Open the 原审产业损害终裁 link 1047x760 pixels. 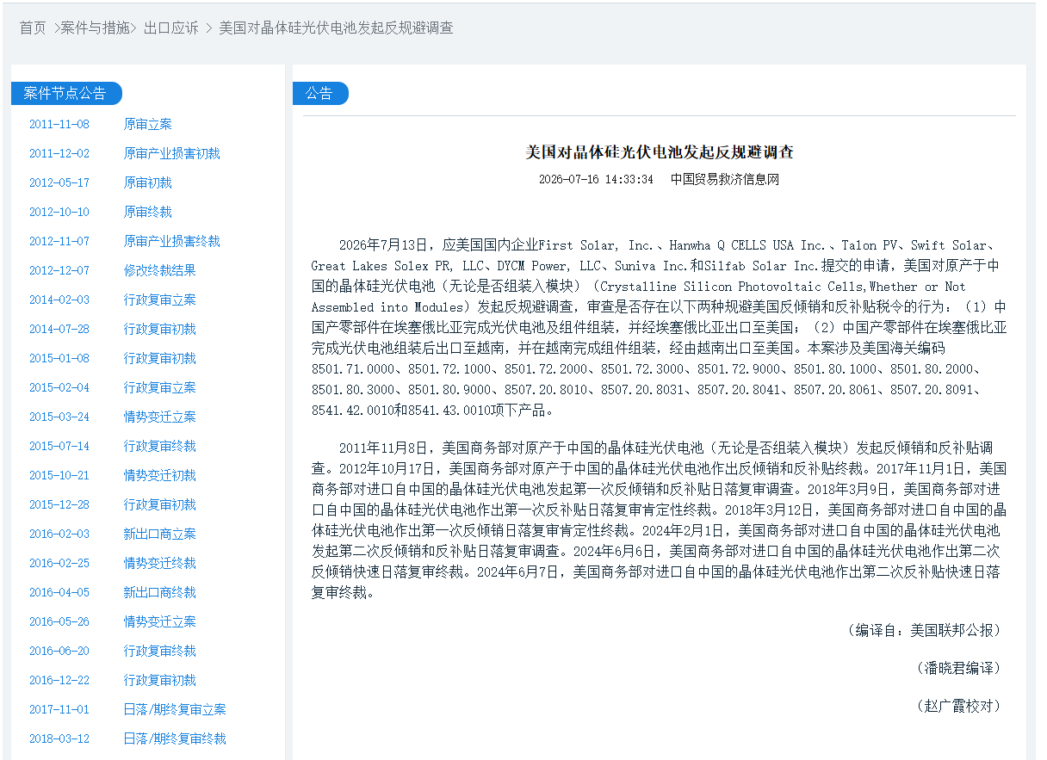(172, 241)
